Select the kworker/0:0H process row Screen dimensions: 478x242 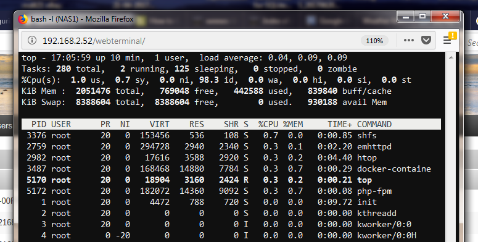pos(231,236)
